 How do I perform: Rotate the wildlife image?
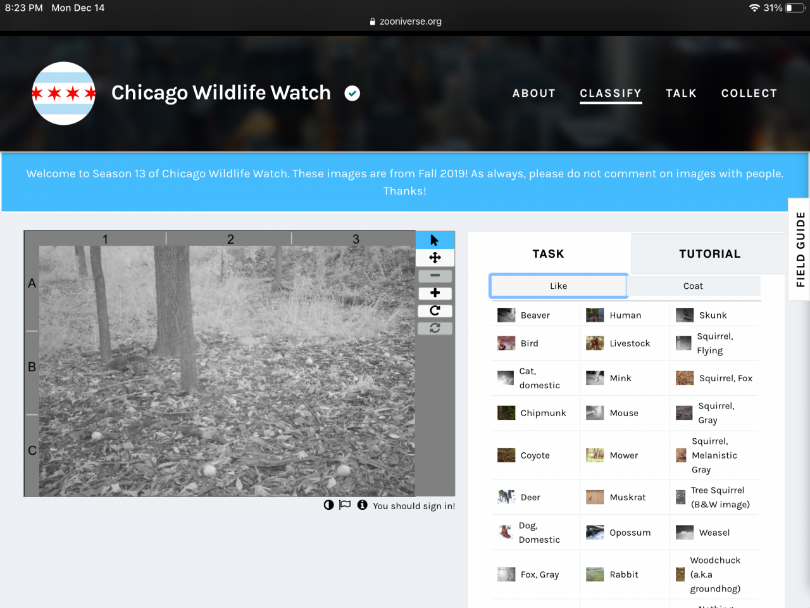435,310
